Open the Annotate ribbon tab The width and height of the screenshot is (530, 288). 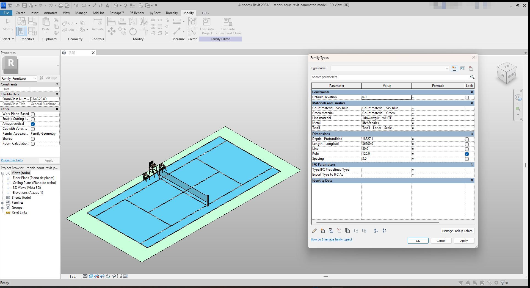[51, 13]
